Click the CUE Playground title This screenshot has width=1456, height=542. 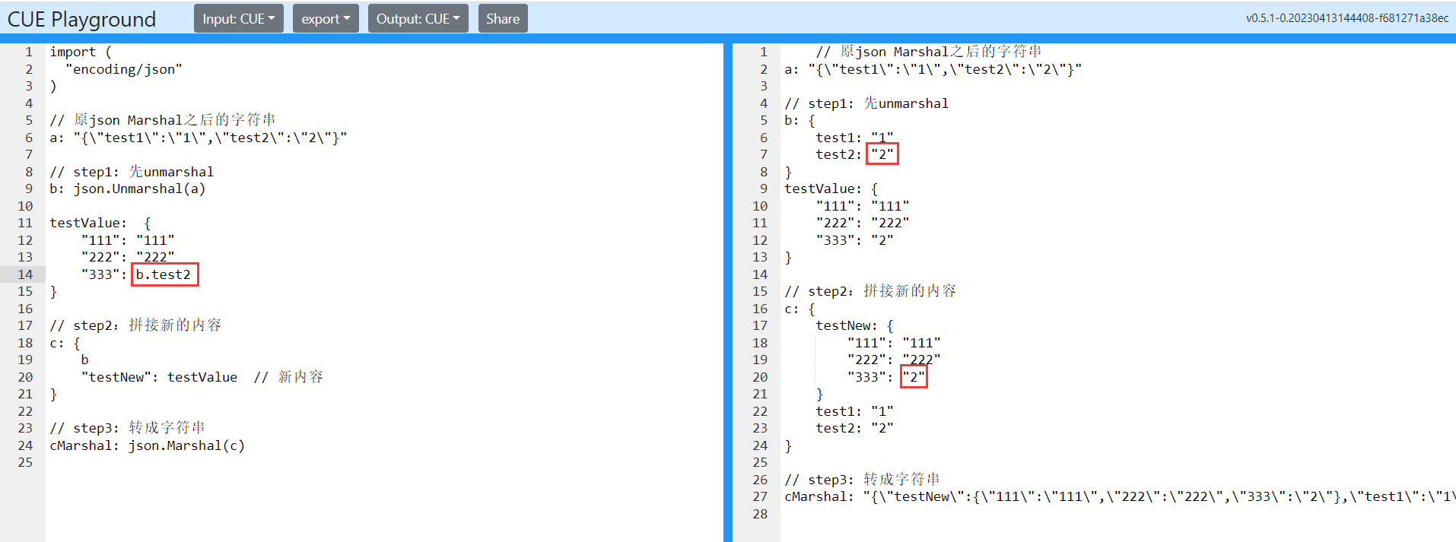point(81,19)
